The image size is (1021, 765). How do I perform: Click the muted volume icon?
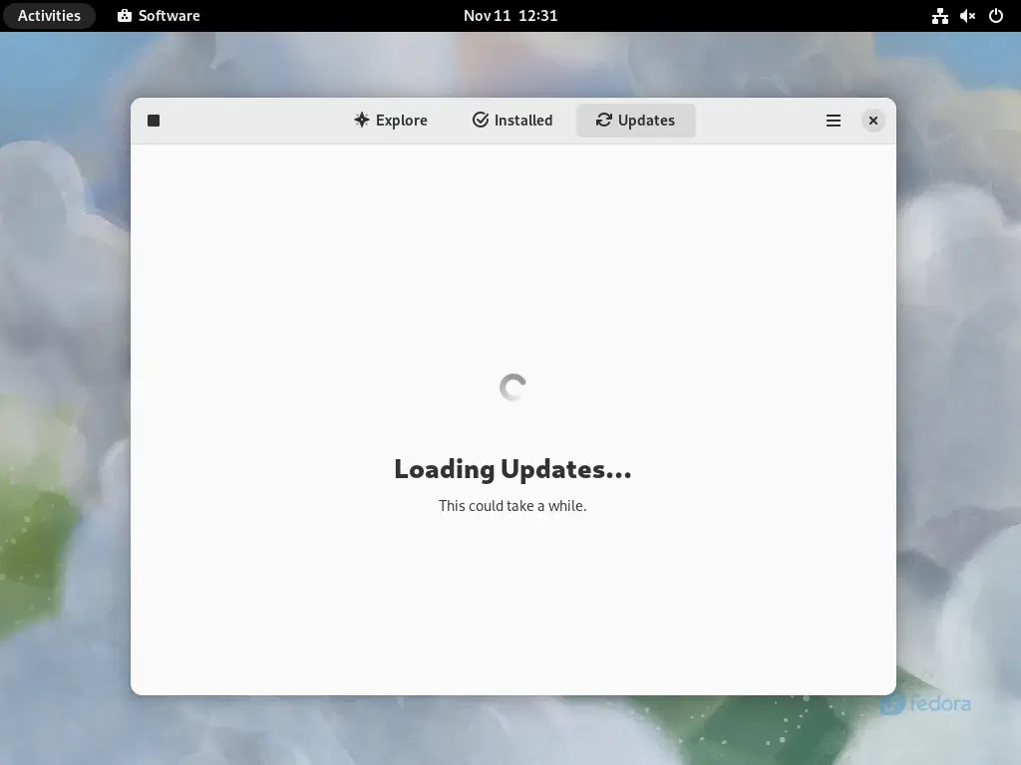[967, 16]
